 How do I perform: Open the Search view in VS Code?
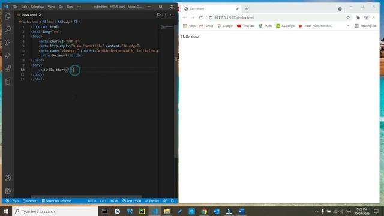[8, 29]
